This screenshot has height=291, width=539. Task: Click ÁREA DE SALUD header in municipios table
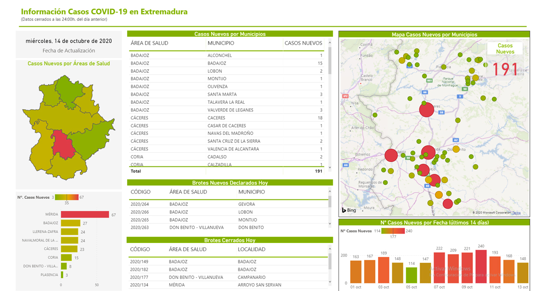point(149,43)
